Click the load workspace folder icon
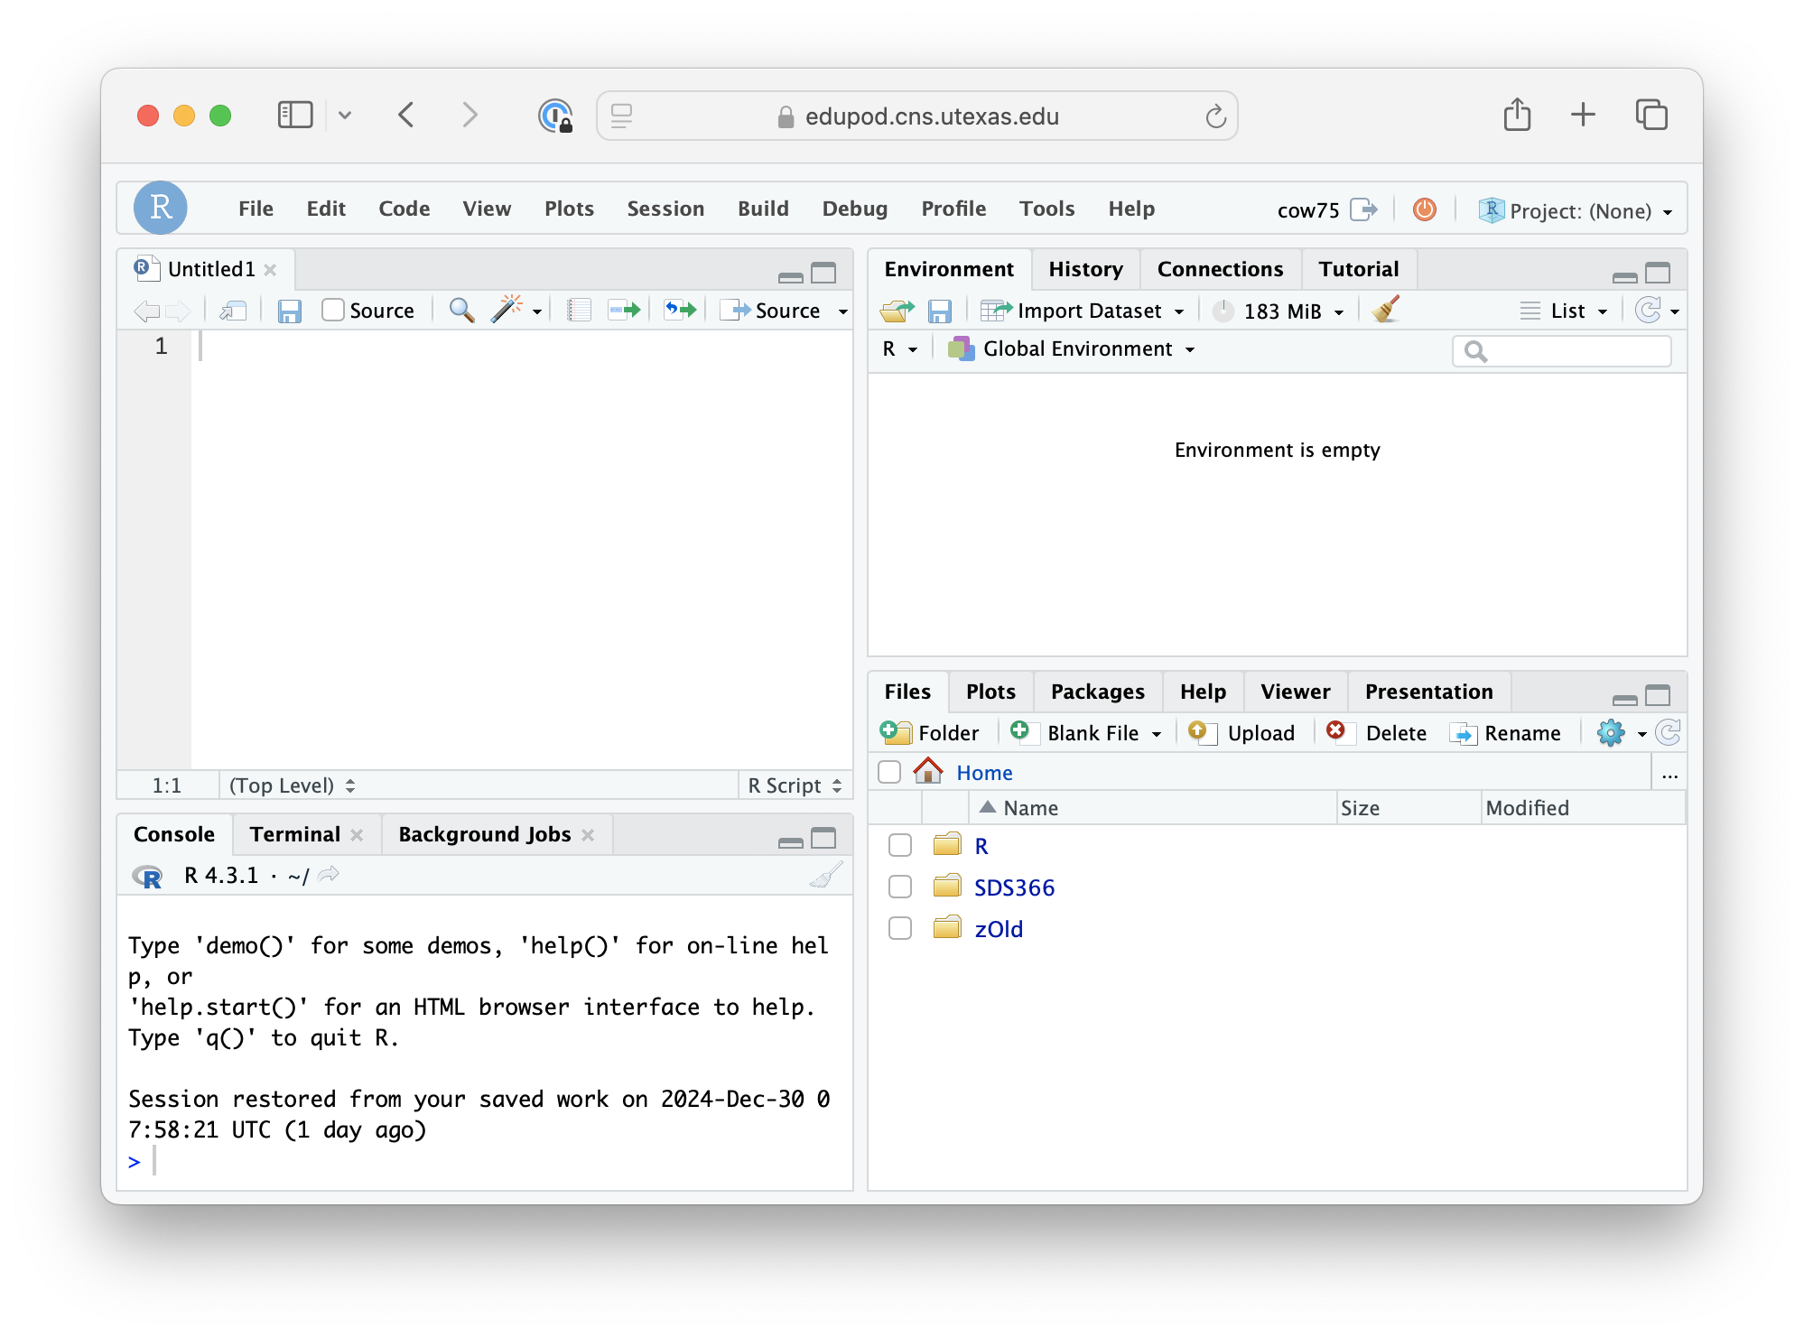The image size is (1804, 1338). click(x=896, y=311)
